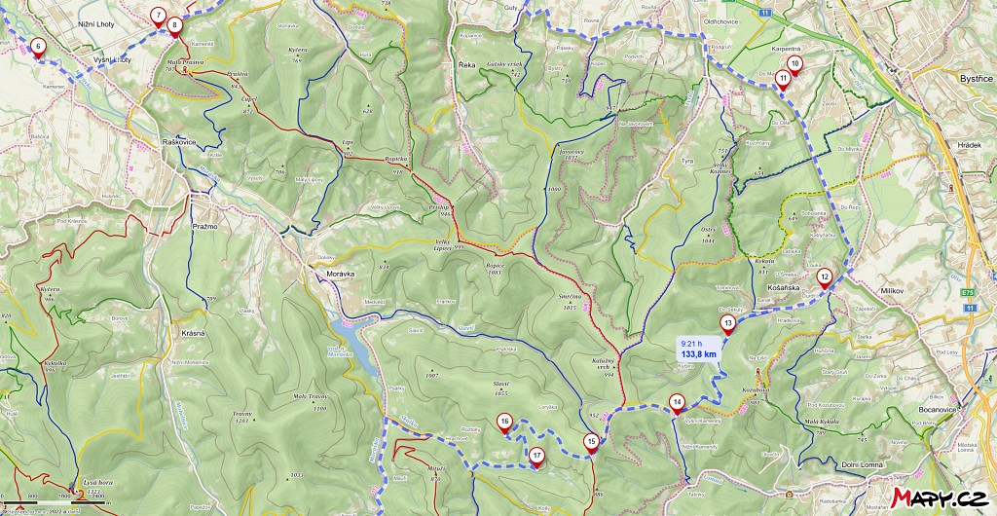997x516 pixels.
Task: Select waypoint marker 13
Action: point(727,325)
